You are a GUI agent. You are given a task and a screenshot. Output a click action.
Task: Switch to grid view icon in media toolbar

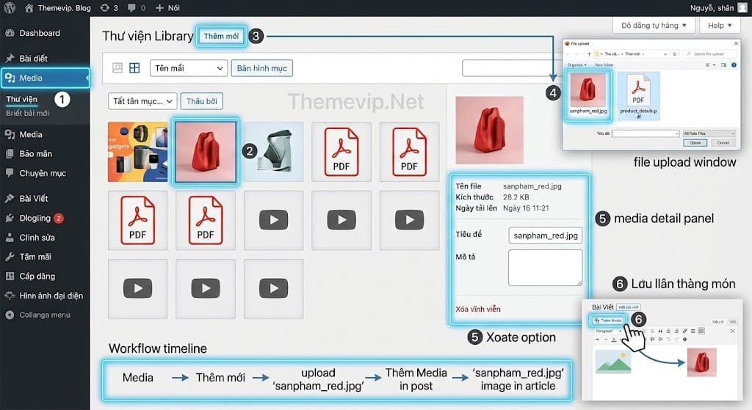click(134, 68)
